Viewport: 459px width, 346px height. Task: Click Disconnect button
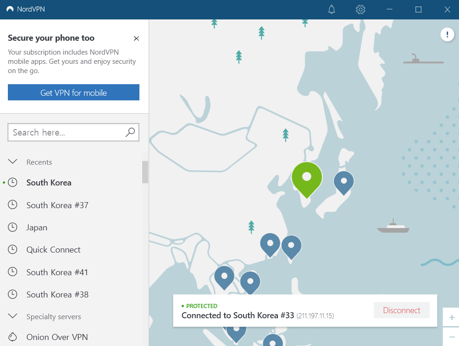coord(402,310)
